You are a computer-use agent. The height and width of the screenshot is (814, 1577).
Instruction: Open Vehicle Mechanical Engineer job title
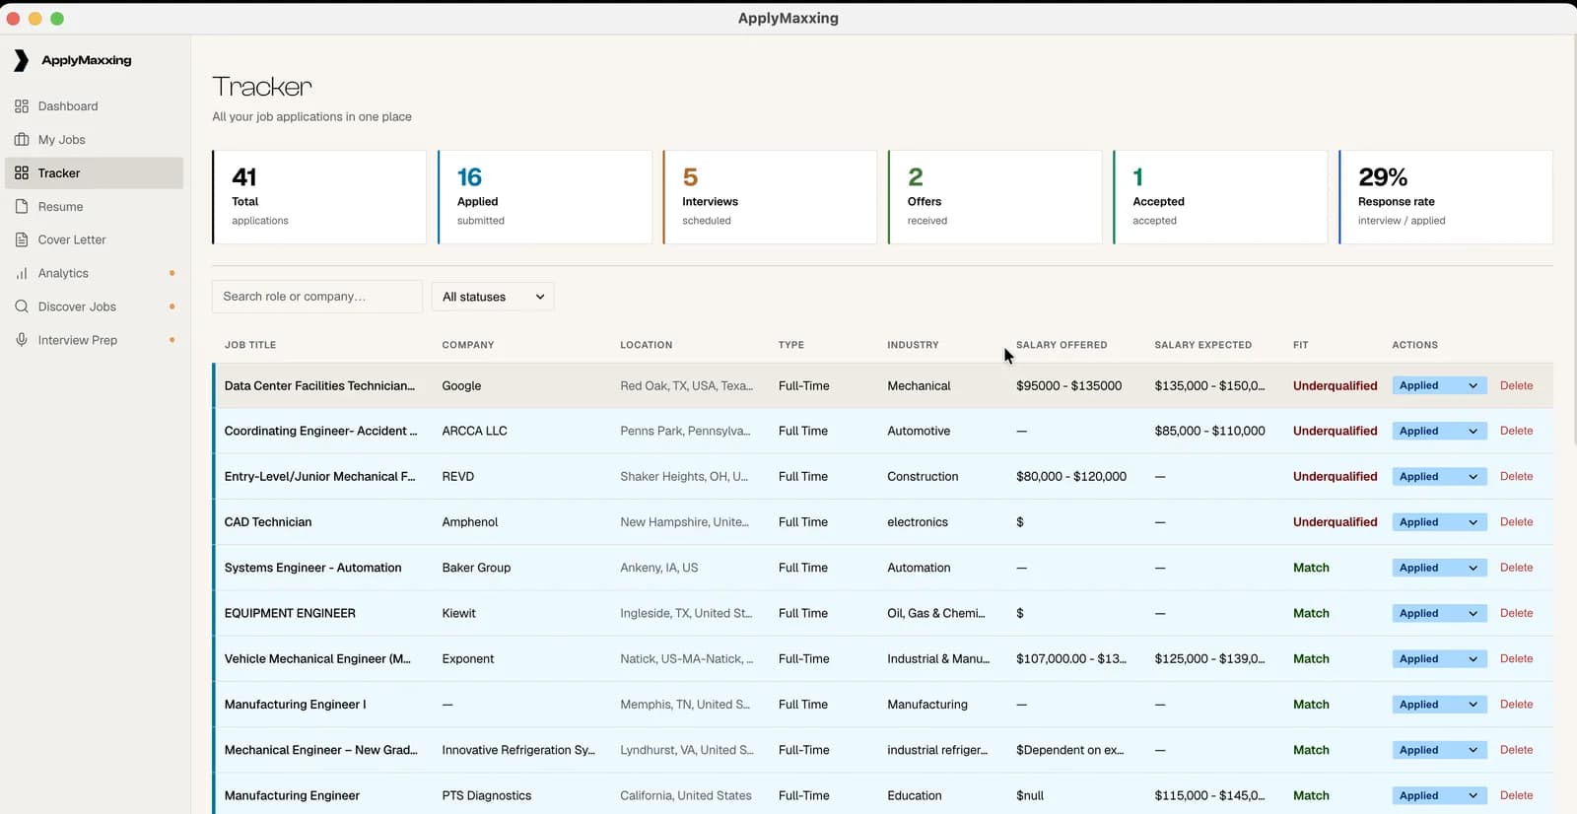[317, 658]
